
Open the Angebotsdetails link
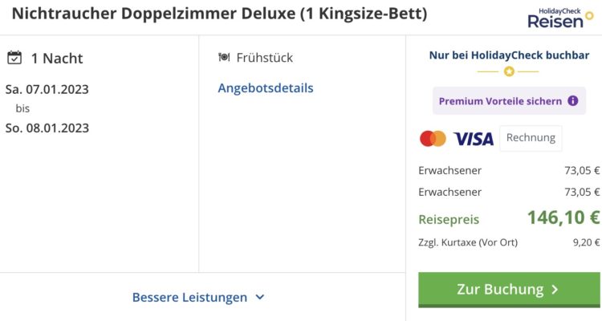(266, 88)
